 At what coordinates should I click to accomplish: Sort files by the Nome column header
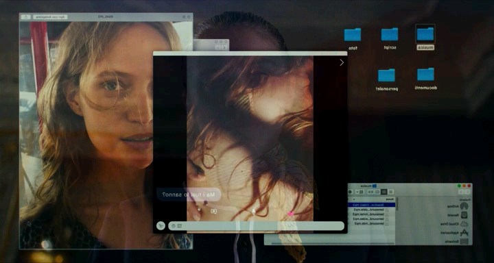click(390, 199)
